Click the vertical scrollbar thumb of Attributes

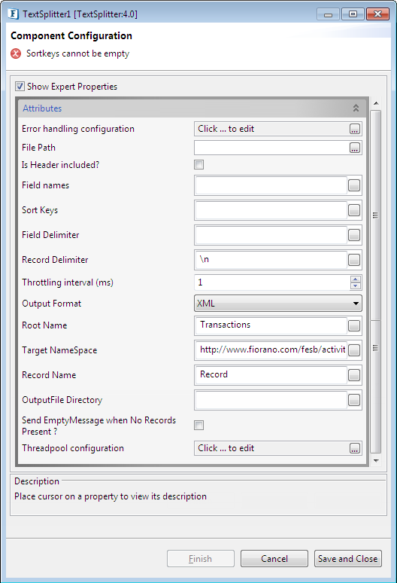[x=375, y=215]
